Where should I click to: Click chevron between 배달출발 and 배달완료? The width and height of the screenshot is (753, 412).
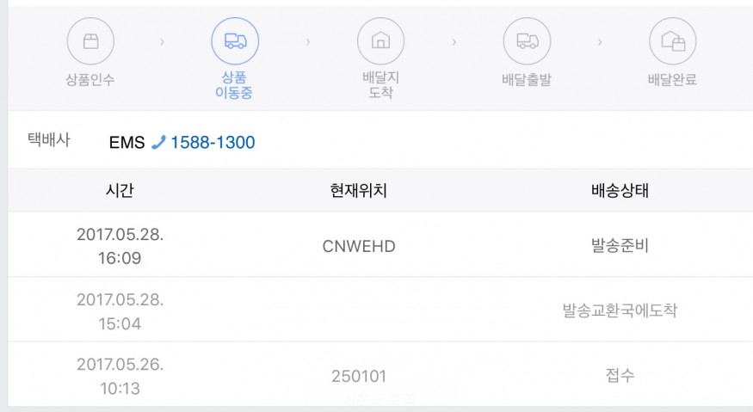click(x=600, y=42)
